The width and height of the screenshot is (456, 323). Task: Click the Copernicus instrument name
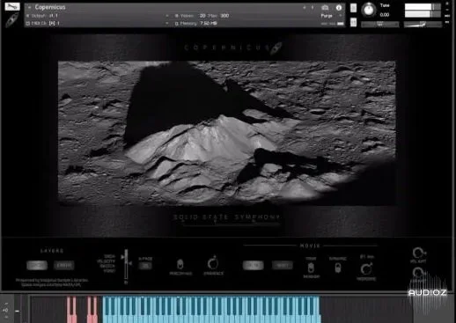(50, 7)
